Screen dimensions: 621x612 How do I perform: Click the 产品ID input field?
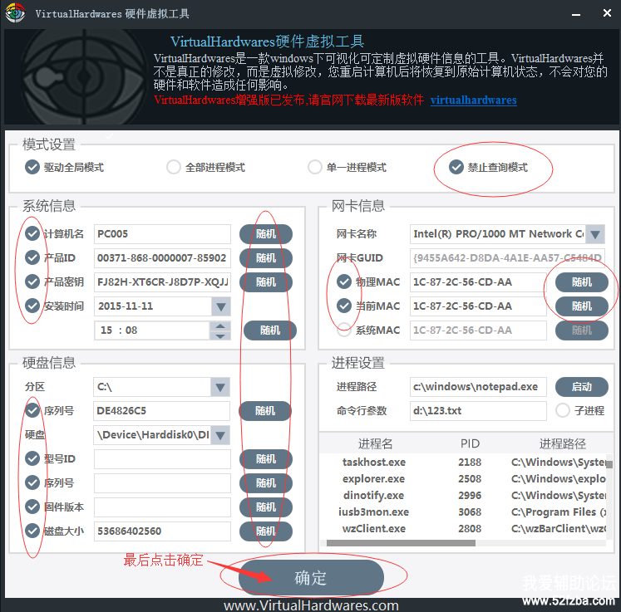162,258
